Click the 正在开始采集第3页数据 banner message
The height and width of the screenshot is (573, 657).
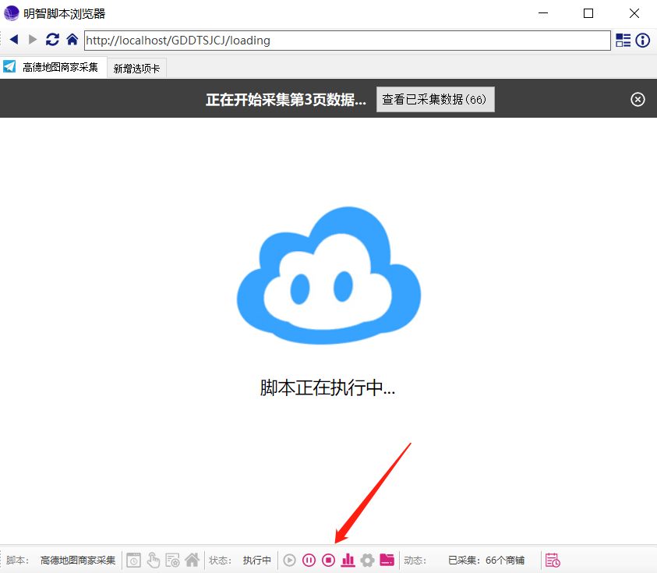pyautogui.click(x=286, y=100)
